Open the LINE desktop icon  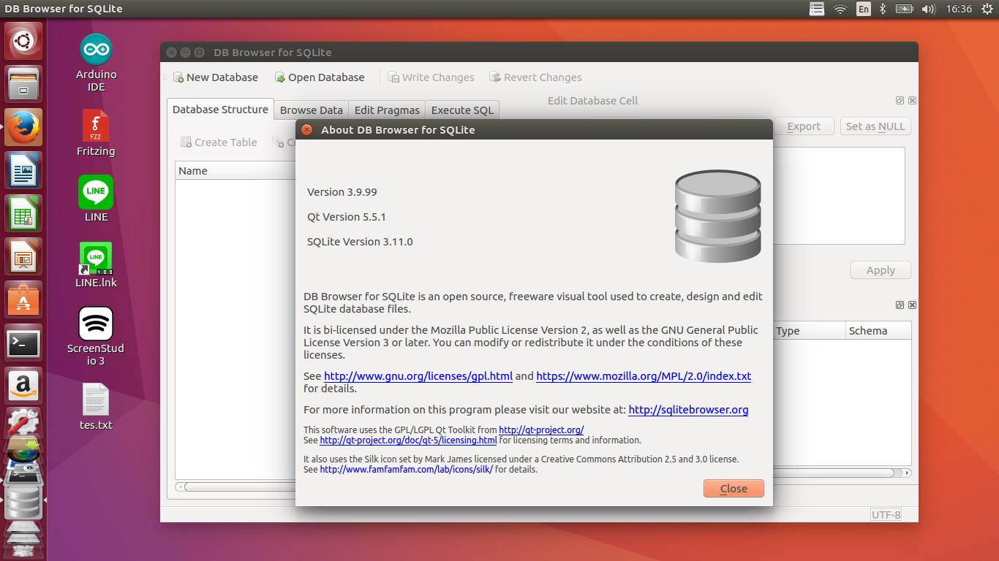coord(96,199)
